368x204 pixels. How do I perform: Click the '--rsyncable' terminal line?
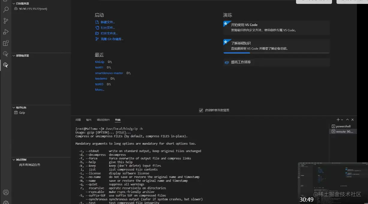click(x=120, y=192)
